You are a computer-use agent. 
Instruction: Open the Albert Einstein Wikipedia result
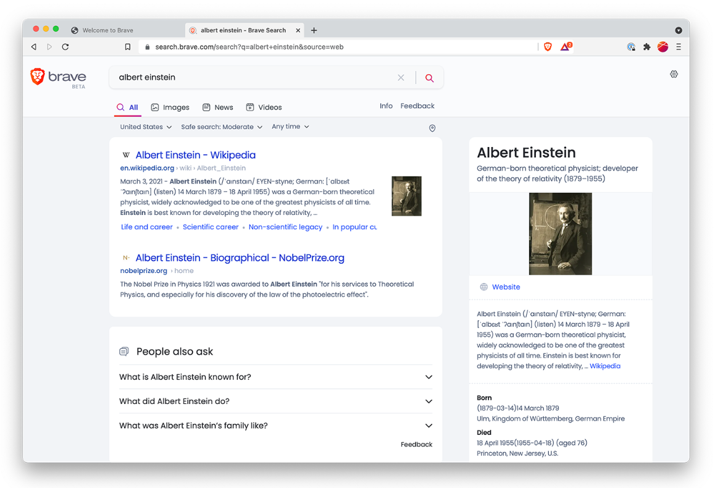point(195,154)
